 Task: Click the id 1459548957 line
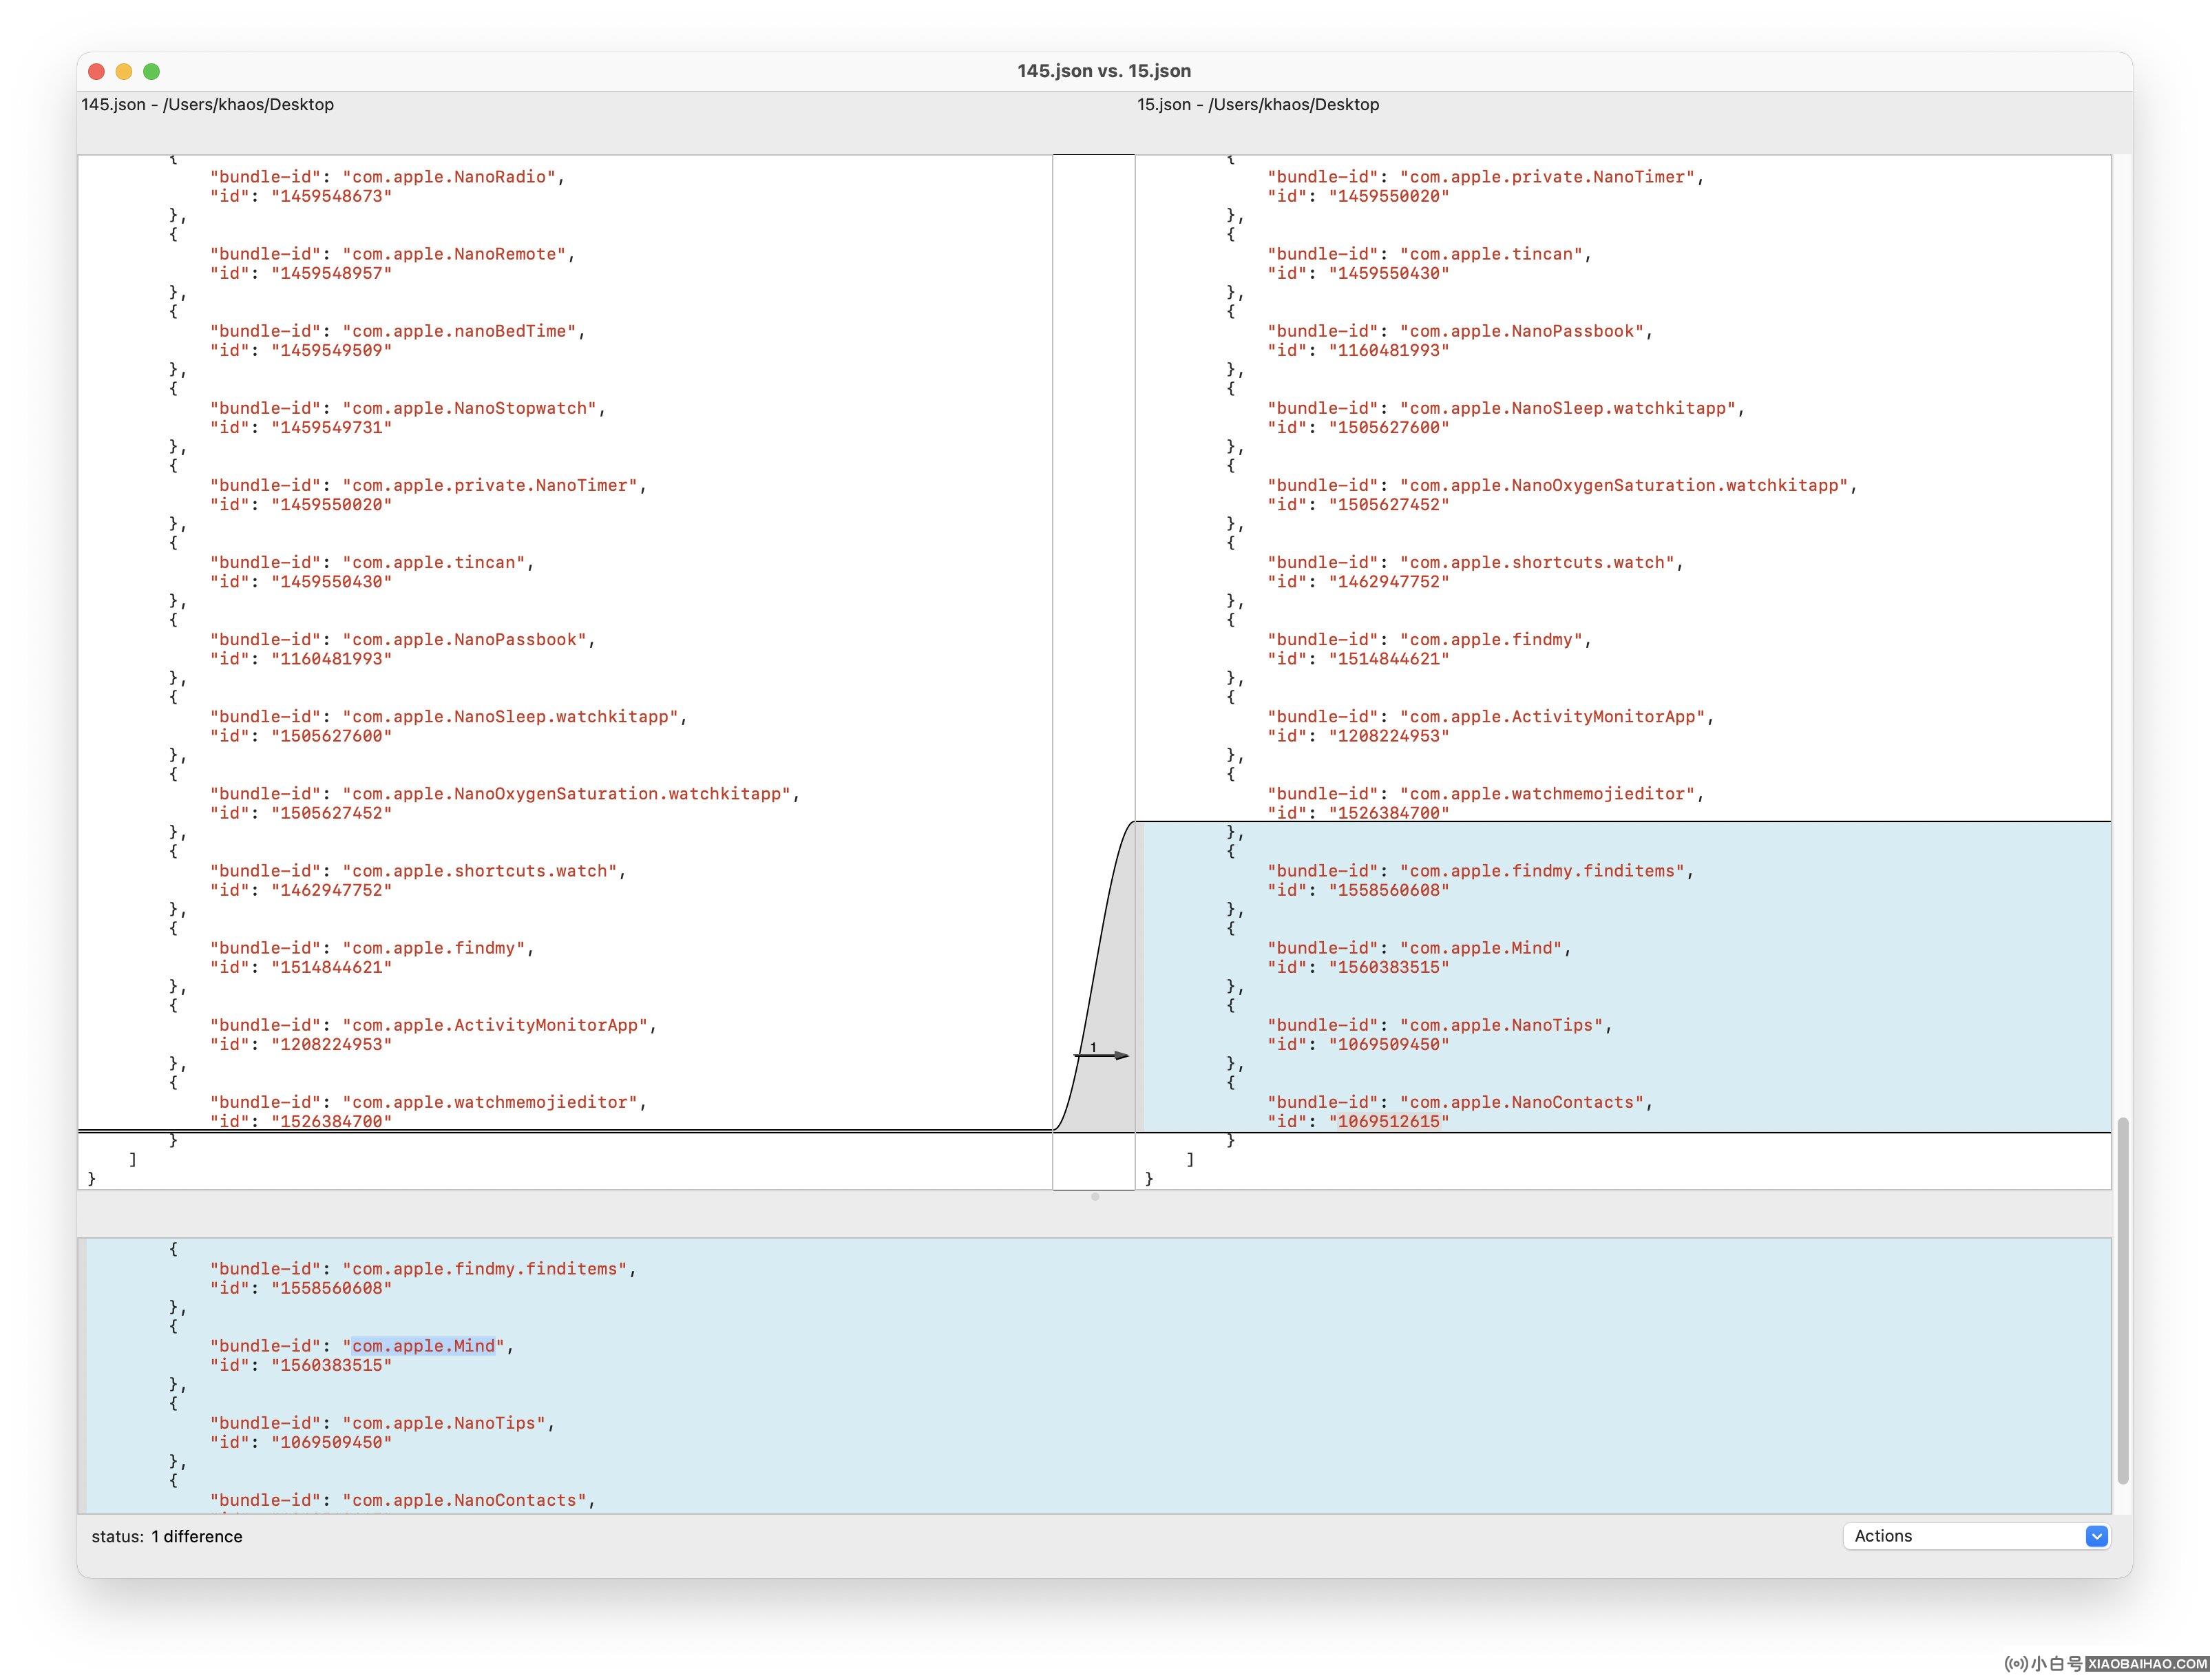(301, 273)
